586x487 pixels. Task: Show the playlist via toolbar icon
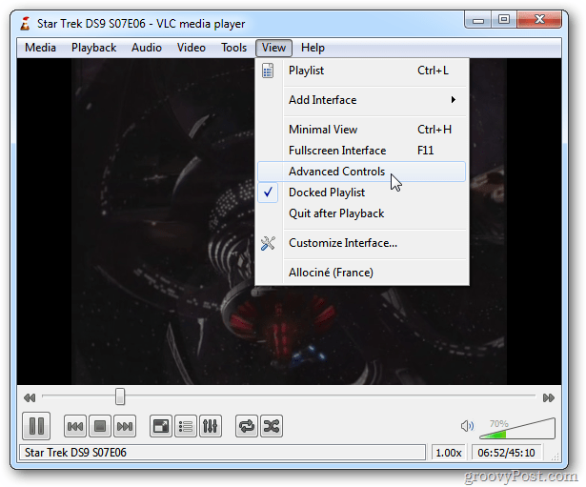pos(186,426)
